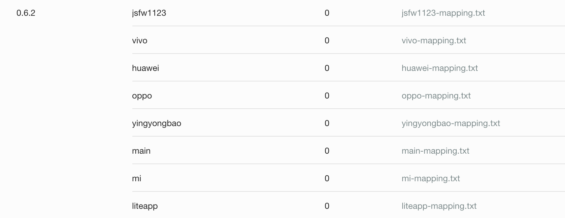Open jsfw1123-mapping.txt file link

coord(443,13)
